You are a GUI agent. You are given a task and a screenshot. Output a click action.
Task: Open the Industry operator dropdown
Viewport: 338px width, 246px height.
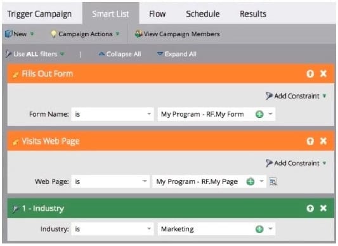pos(112,229)
